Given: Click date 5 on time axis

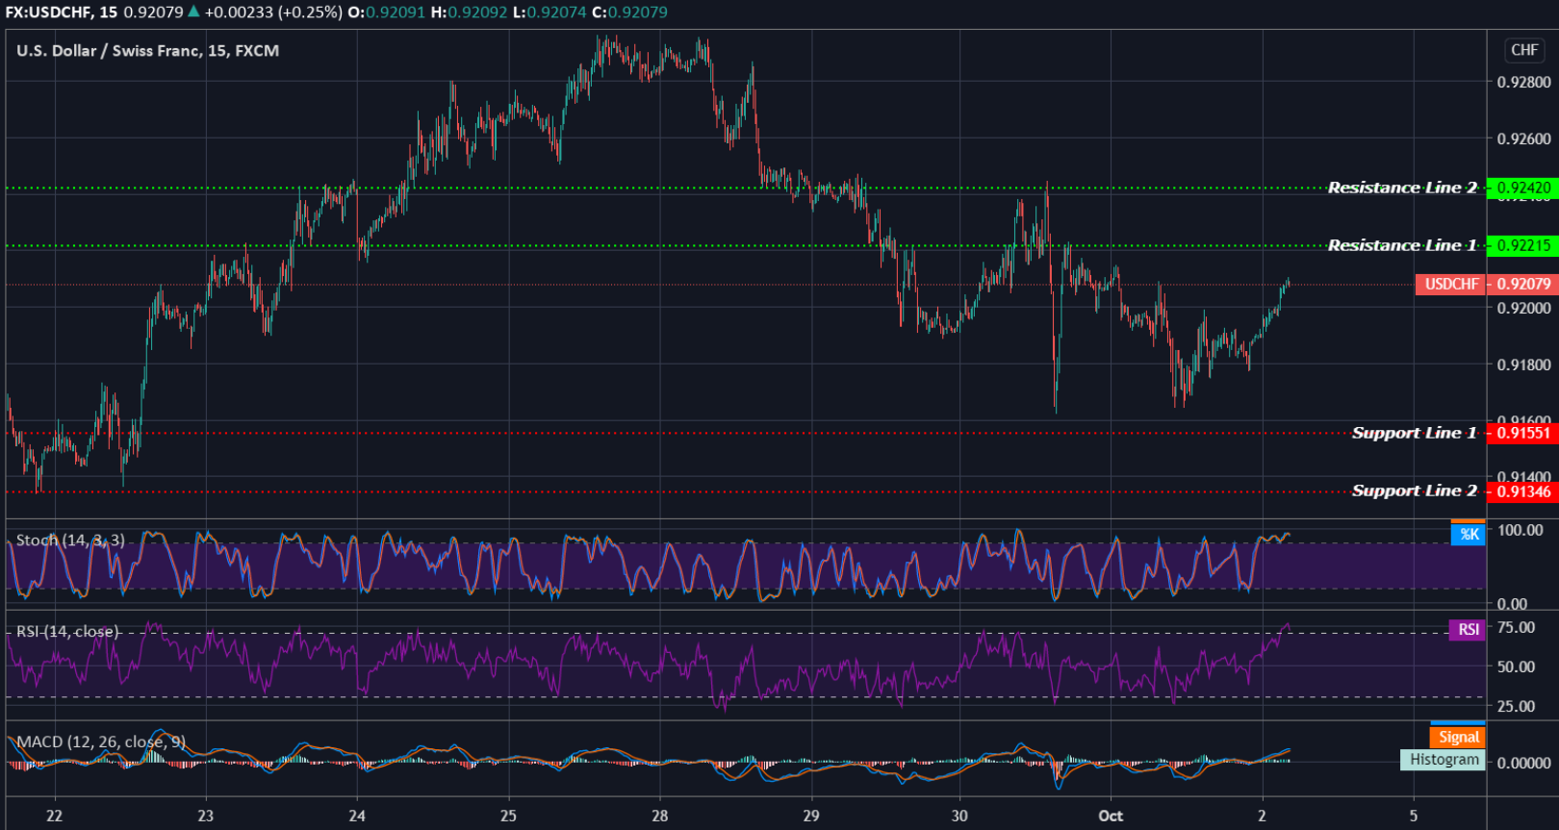Looking at the screenshot, I should (1414, 816).
